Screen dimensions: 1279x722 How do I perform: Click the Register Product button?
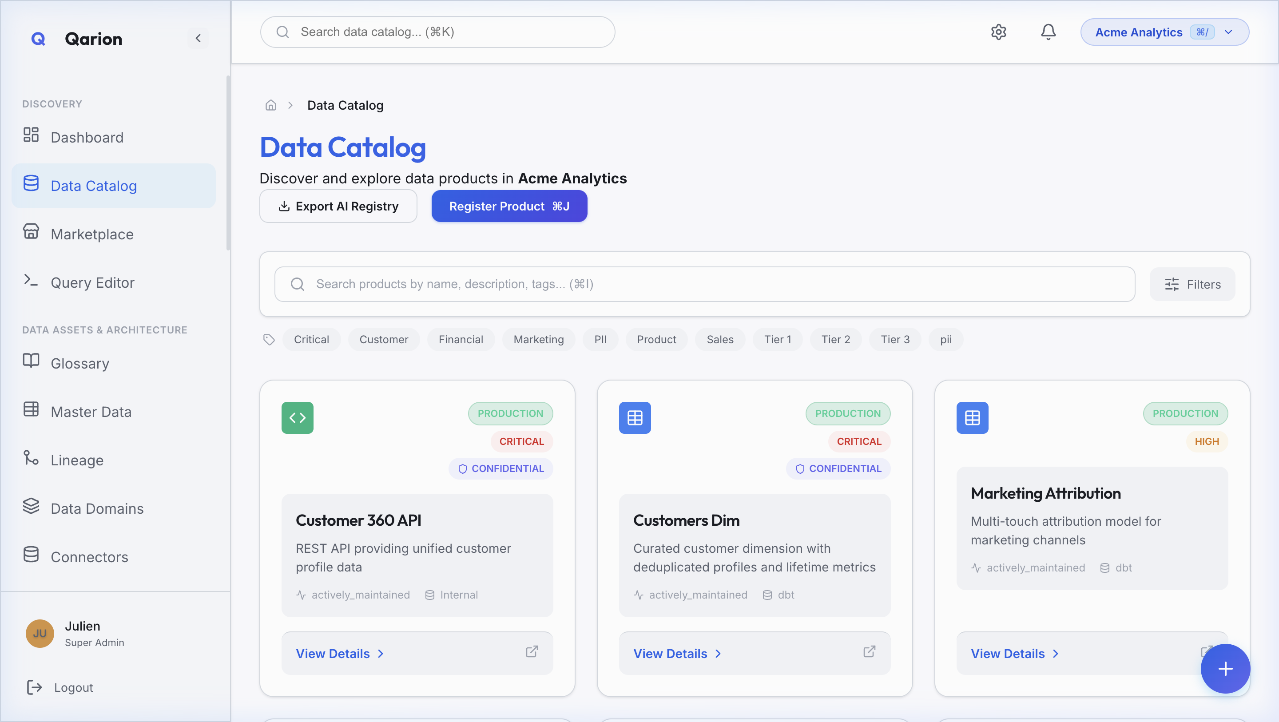click(x=509, y=206)
